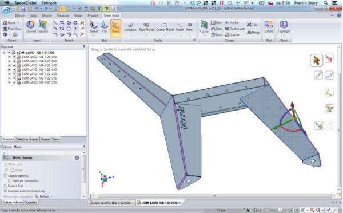Open the Layers panel tab
The width and height of the screenshot is (343, 213).
pos(34,139)
